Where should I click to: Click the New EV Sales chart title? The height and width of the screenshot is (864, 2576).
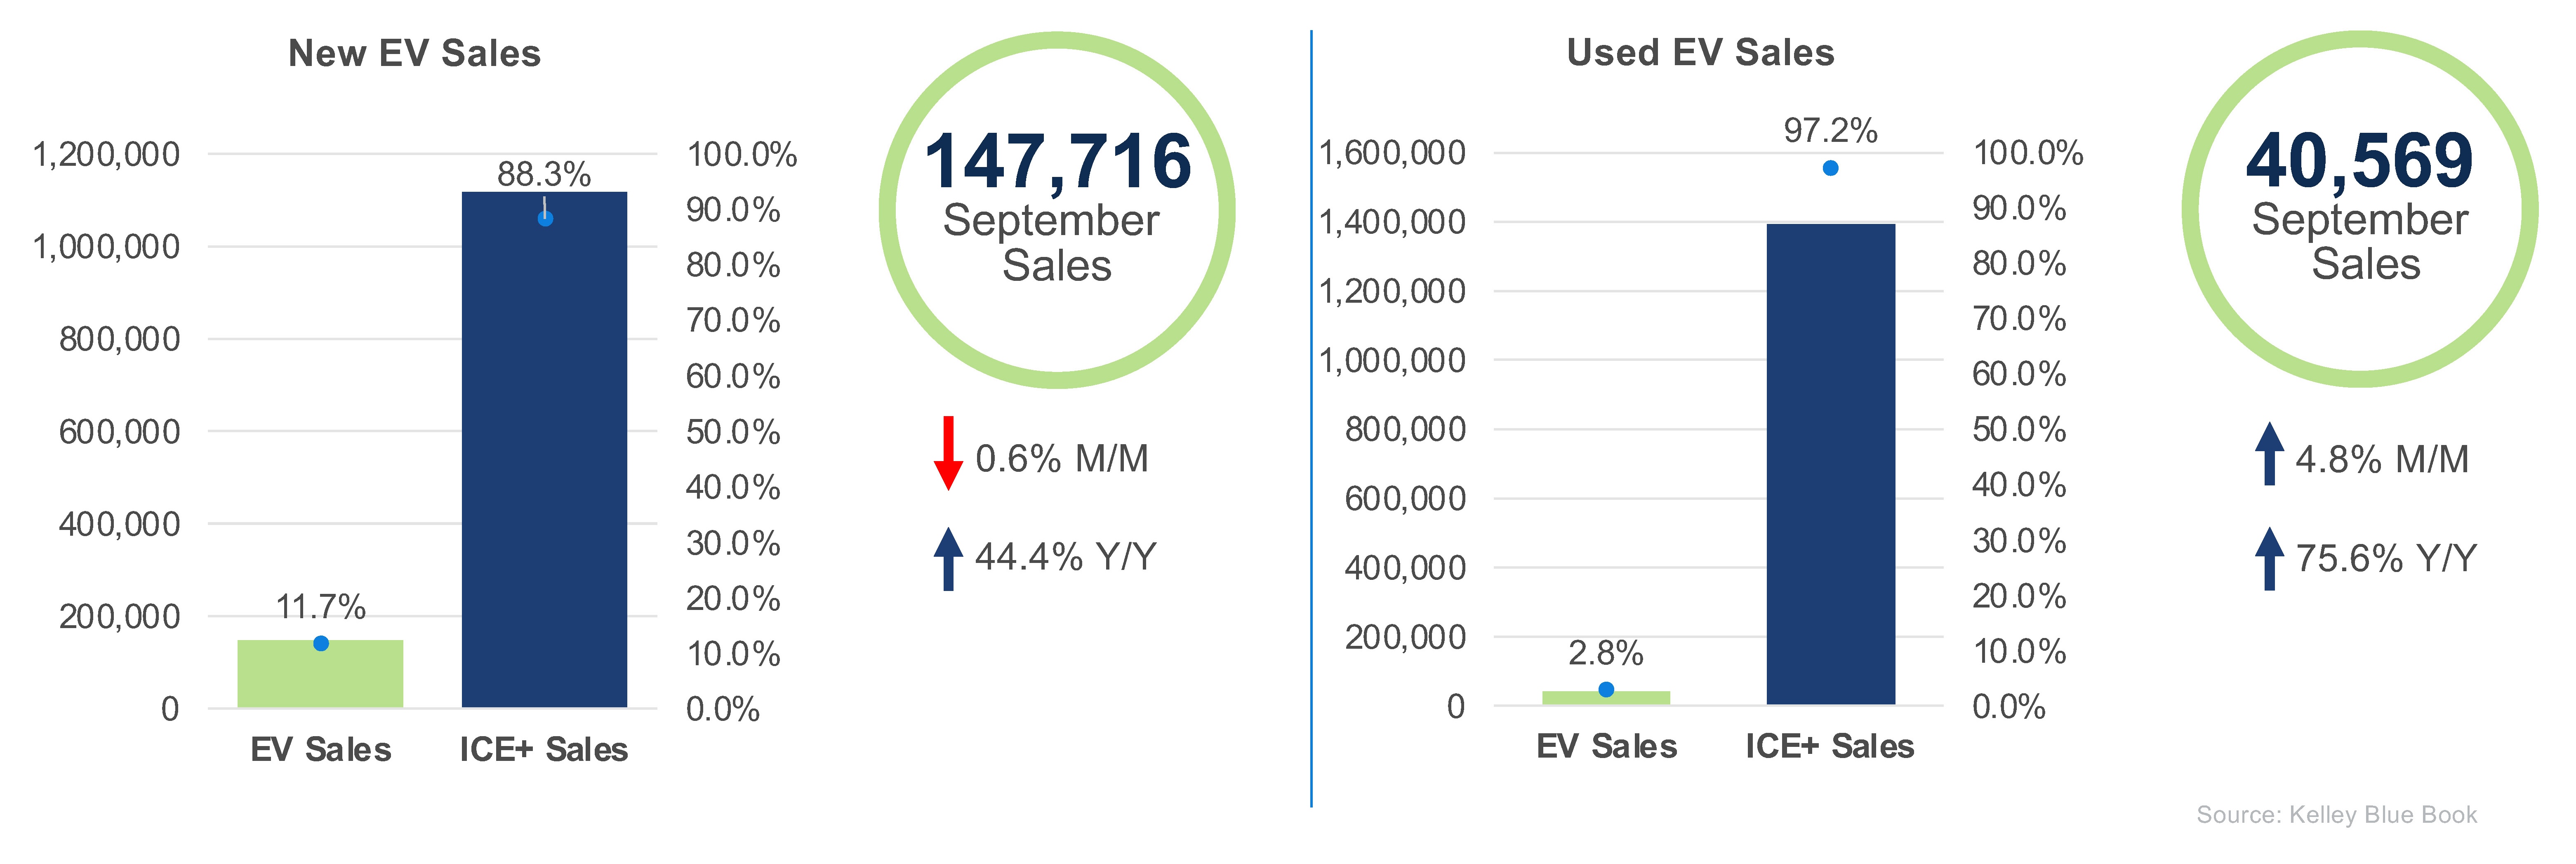point(414,53)
